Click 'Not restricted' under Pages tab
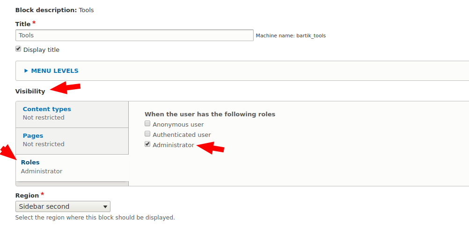This screenshot has height=227, width=469. 44,144
